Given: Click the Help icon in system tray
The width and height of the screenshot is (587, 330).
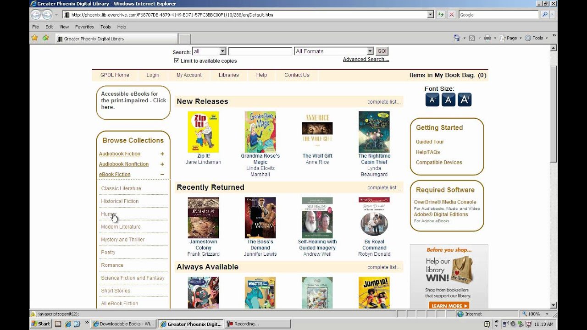Looking at the screenshot, I should pos(487,324).
